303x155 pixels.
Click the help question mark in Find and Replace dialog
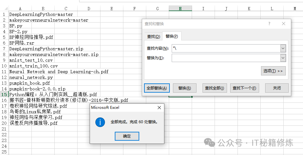(x=269, y=24)
